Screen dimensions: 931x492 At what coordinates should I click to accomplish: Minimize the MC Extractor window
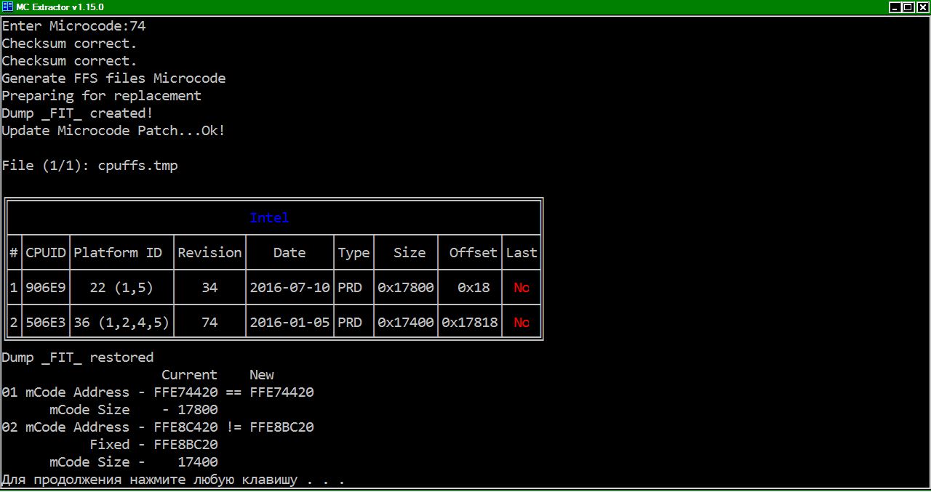[895, 7]
